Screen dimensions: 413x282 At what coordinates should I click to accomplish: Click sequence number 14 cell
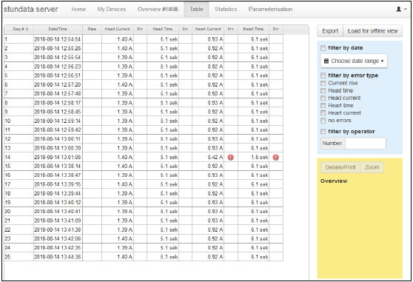[x=19, y=157]
